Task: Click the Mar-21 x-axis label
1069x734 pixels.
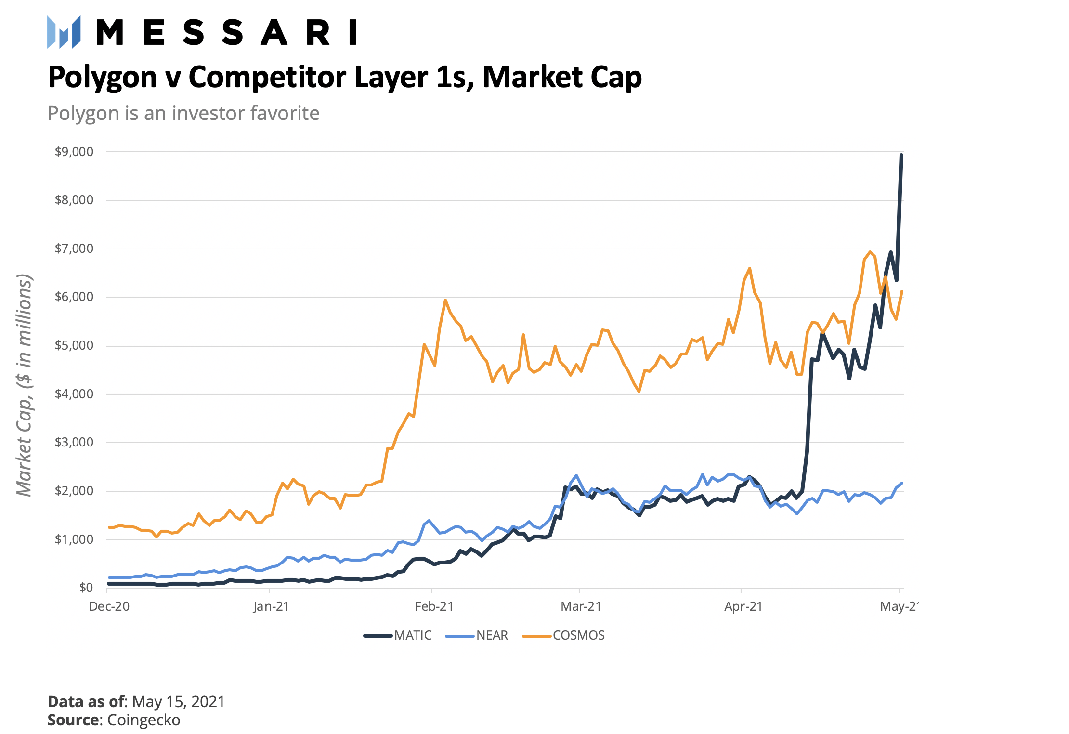Action: coord(581,606)
